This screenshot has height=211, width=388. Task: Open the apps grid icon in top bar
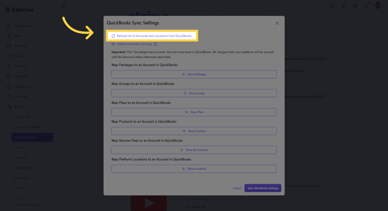[355, 5]
